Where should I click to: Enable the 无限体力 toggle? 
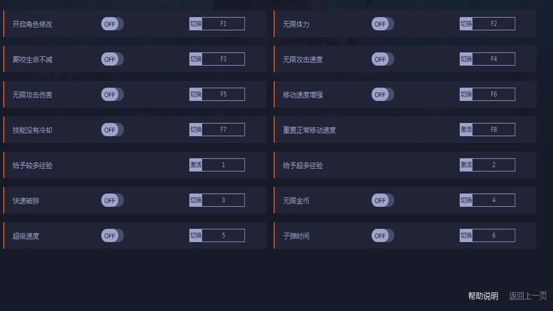pos(382,24)
